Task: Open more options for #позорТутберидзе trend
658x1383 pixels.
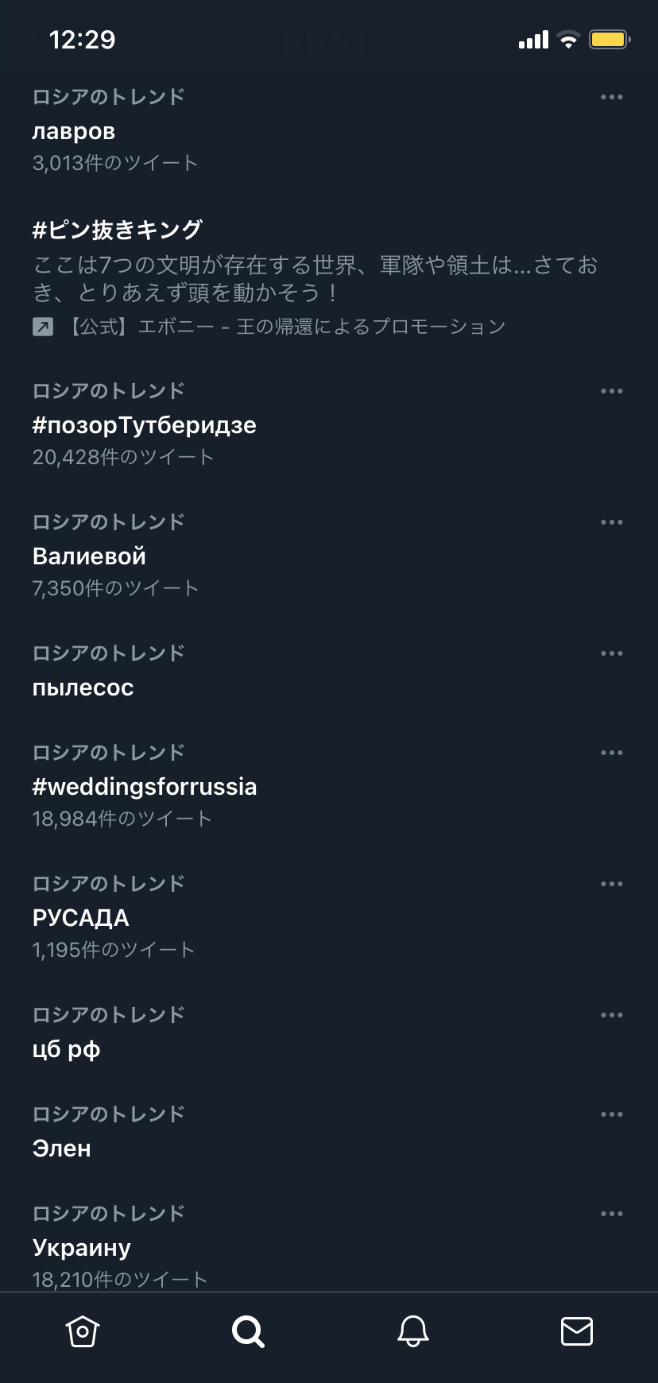Action: tap(612, 391)
